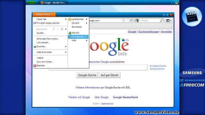Image resolution: width=205 pixels, height=115 pixels.
Task: Click the magnifier icon in search bar
Action: (161, 20)
